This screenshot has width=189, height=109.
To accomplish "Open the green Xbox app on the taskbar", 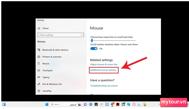I will tap(123, 104).
